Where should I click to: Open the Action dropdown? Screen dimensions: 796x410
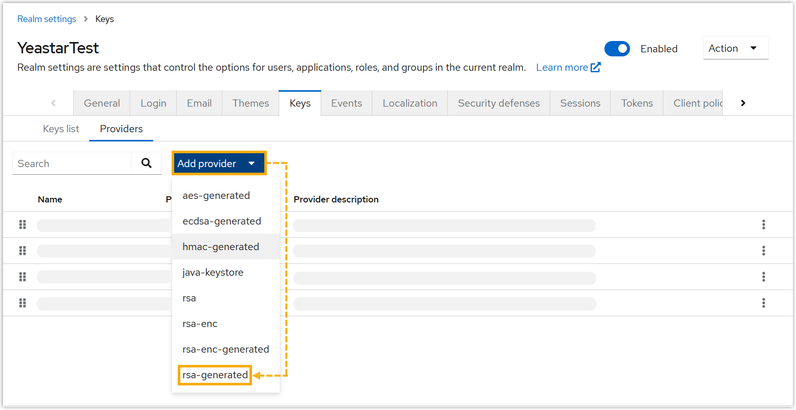[735, 48]
